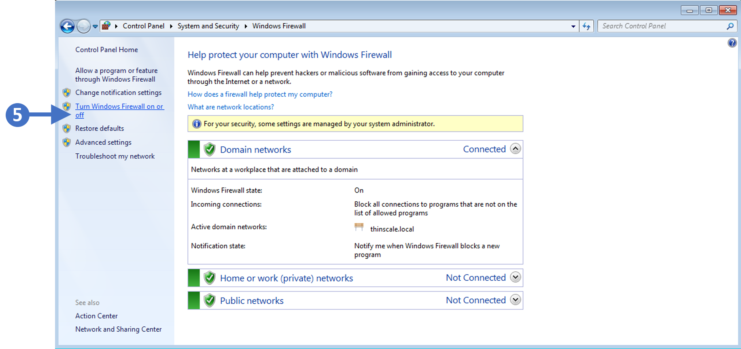
Task: Click Not Connected status of Public networks
Action: [x=476, y=300]
